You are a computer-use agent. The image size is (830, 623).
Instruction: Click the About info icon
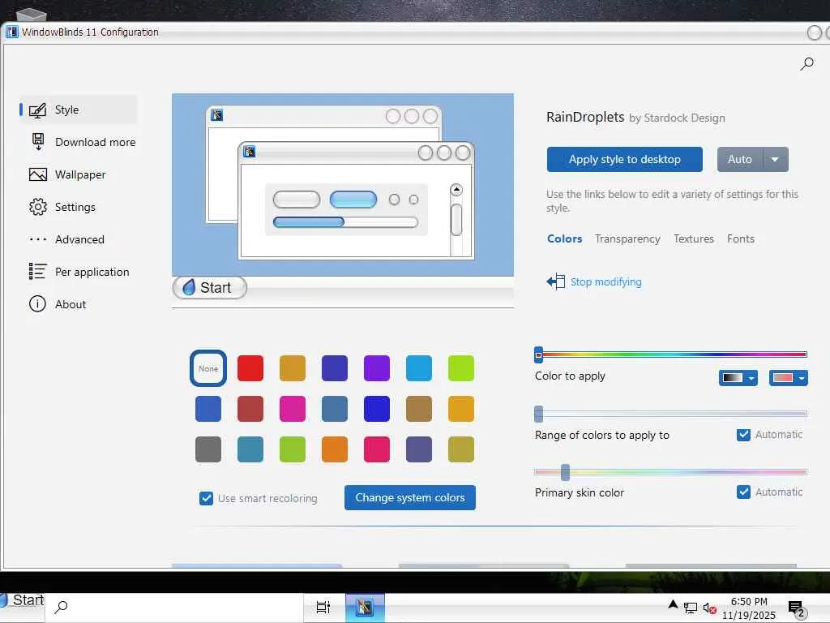pos(37,304)
